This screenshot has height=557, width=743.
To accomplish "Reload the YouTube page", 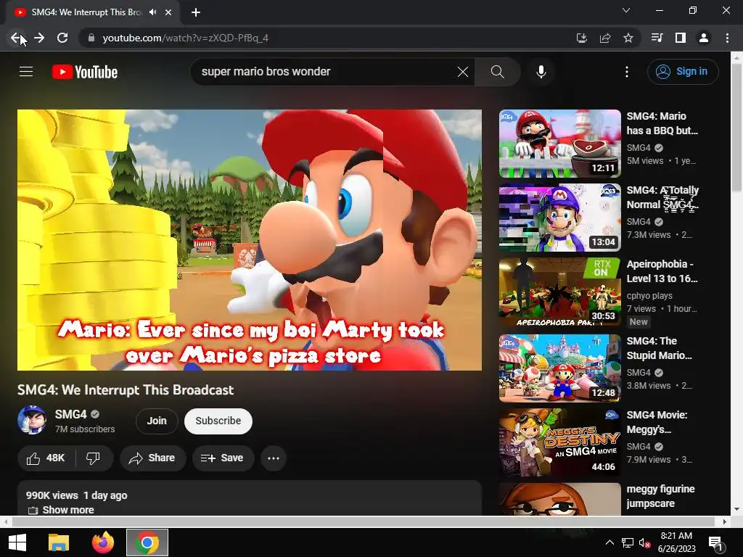I will (x=62, y=38).
